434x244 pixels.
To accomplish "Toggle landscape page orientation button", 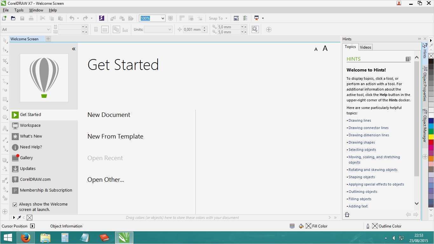I will coord(105,30).
